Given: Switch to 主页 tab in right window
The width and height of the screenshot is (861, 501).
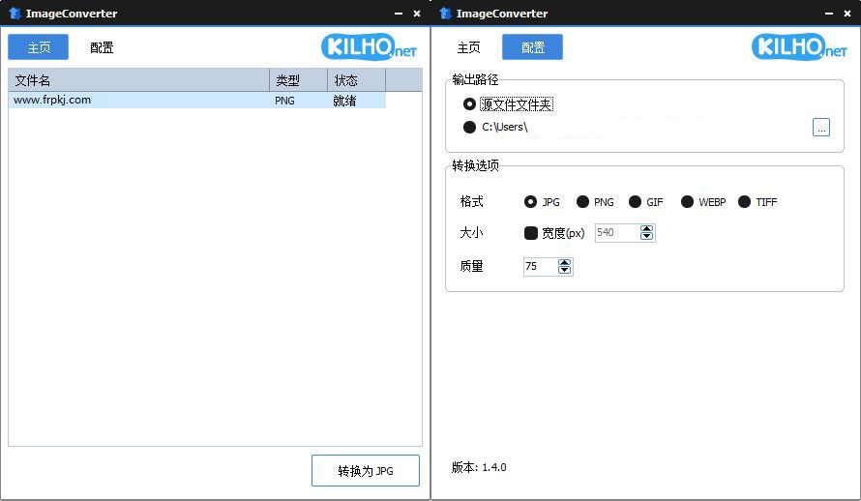Looking at the screenshot, I should [469, 47].
